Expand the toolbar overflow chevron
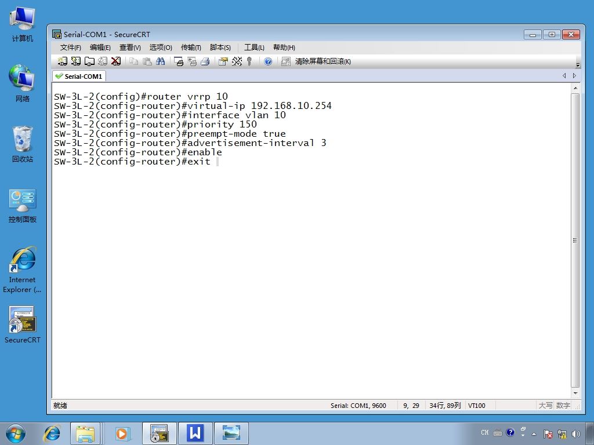The image size is (594, 445). (577, 65)
